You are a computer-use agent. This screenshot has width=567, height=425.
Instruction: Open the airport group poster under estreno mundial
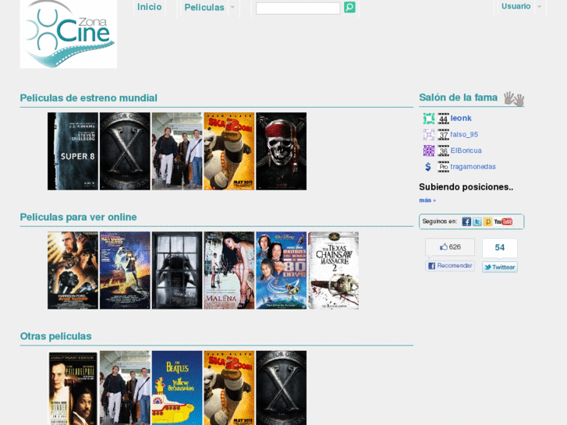click(x=177, y=151)
